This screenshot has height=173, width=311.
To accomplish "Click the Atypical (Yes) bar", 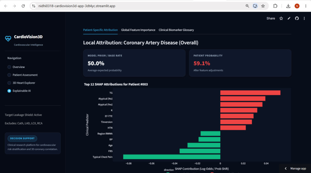I will click(x=242, y=104).
